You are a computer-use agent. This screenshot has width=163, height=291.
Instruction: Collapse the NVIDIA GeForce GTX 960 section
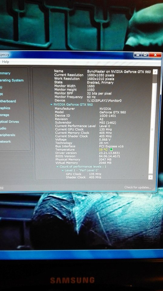point(51,105)
